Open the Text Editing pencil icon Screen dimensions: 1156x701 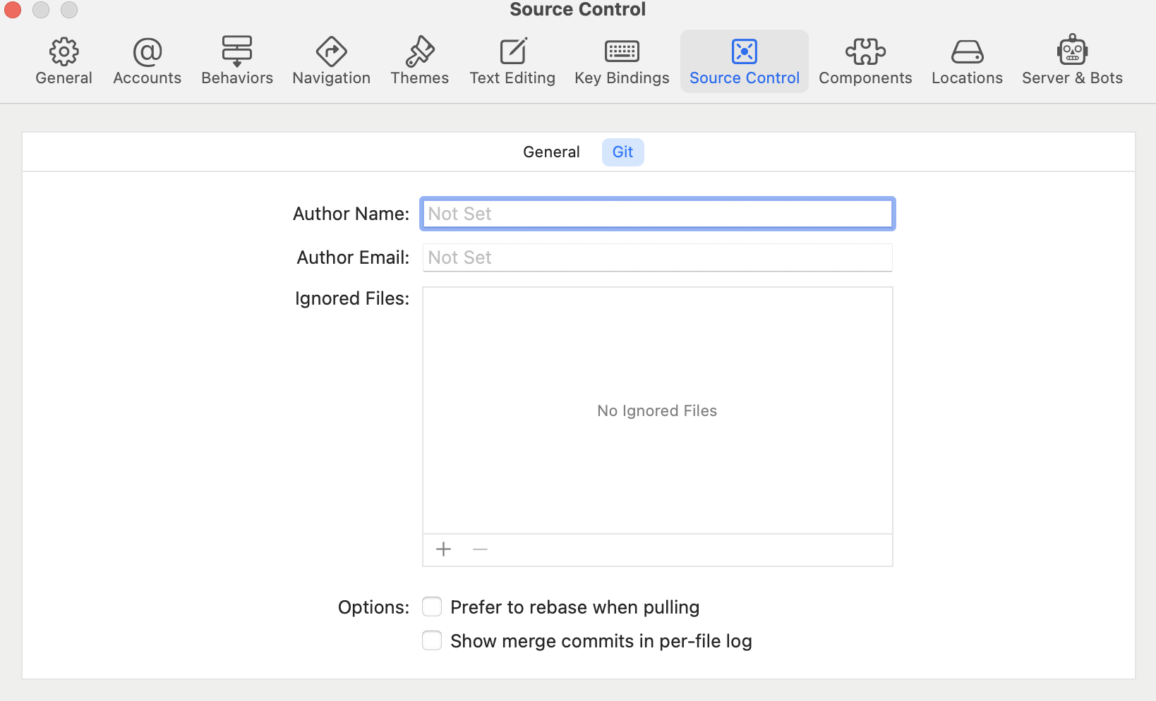[513, 51]
